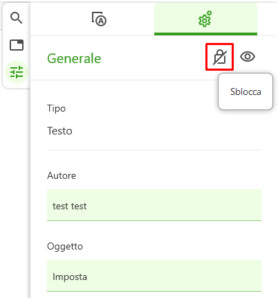
Task: Click the crossed-out lock unlock icon
Action: point(220,57)
